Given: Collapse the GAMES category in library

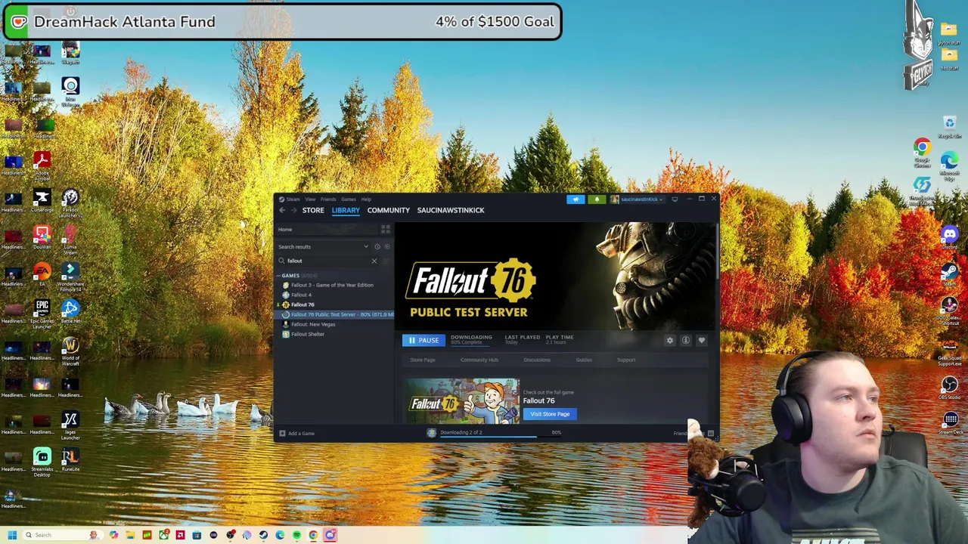Looking at the screenshot, I should click(278, 276).
